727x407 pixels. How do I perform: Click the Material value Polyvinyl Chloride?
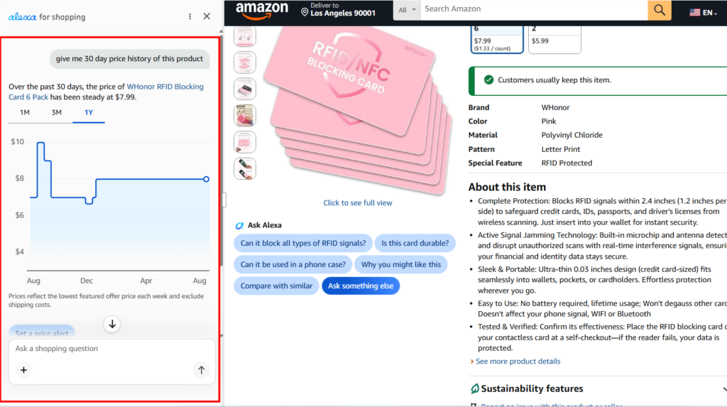click(x=572, y=135)
